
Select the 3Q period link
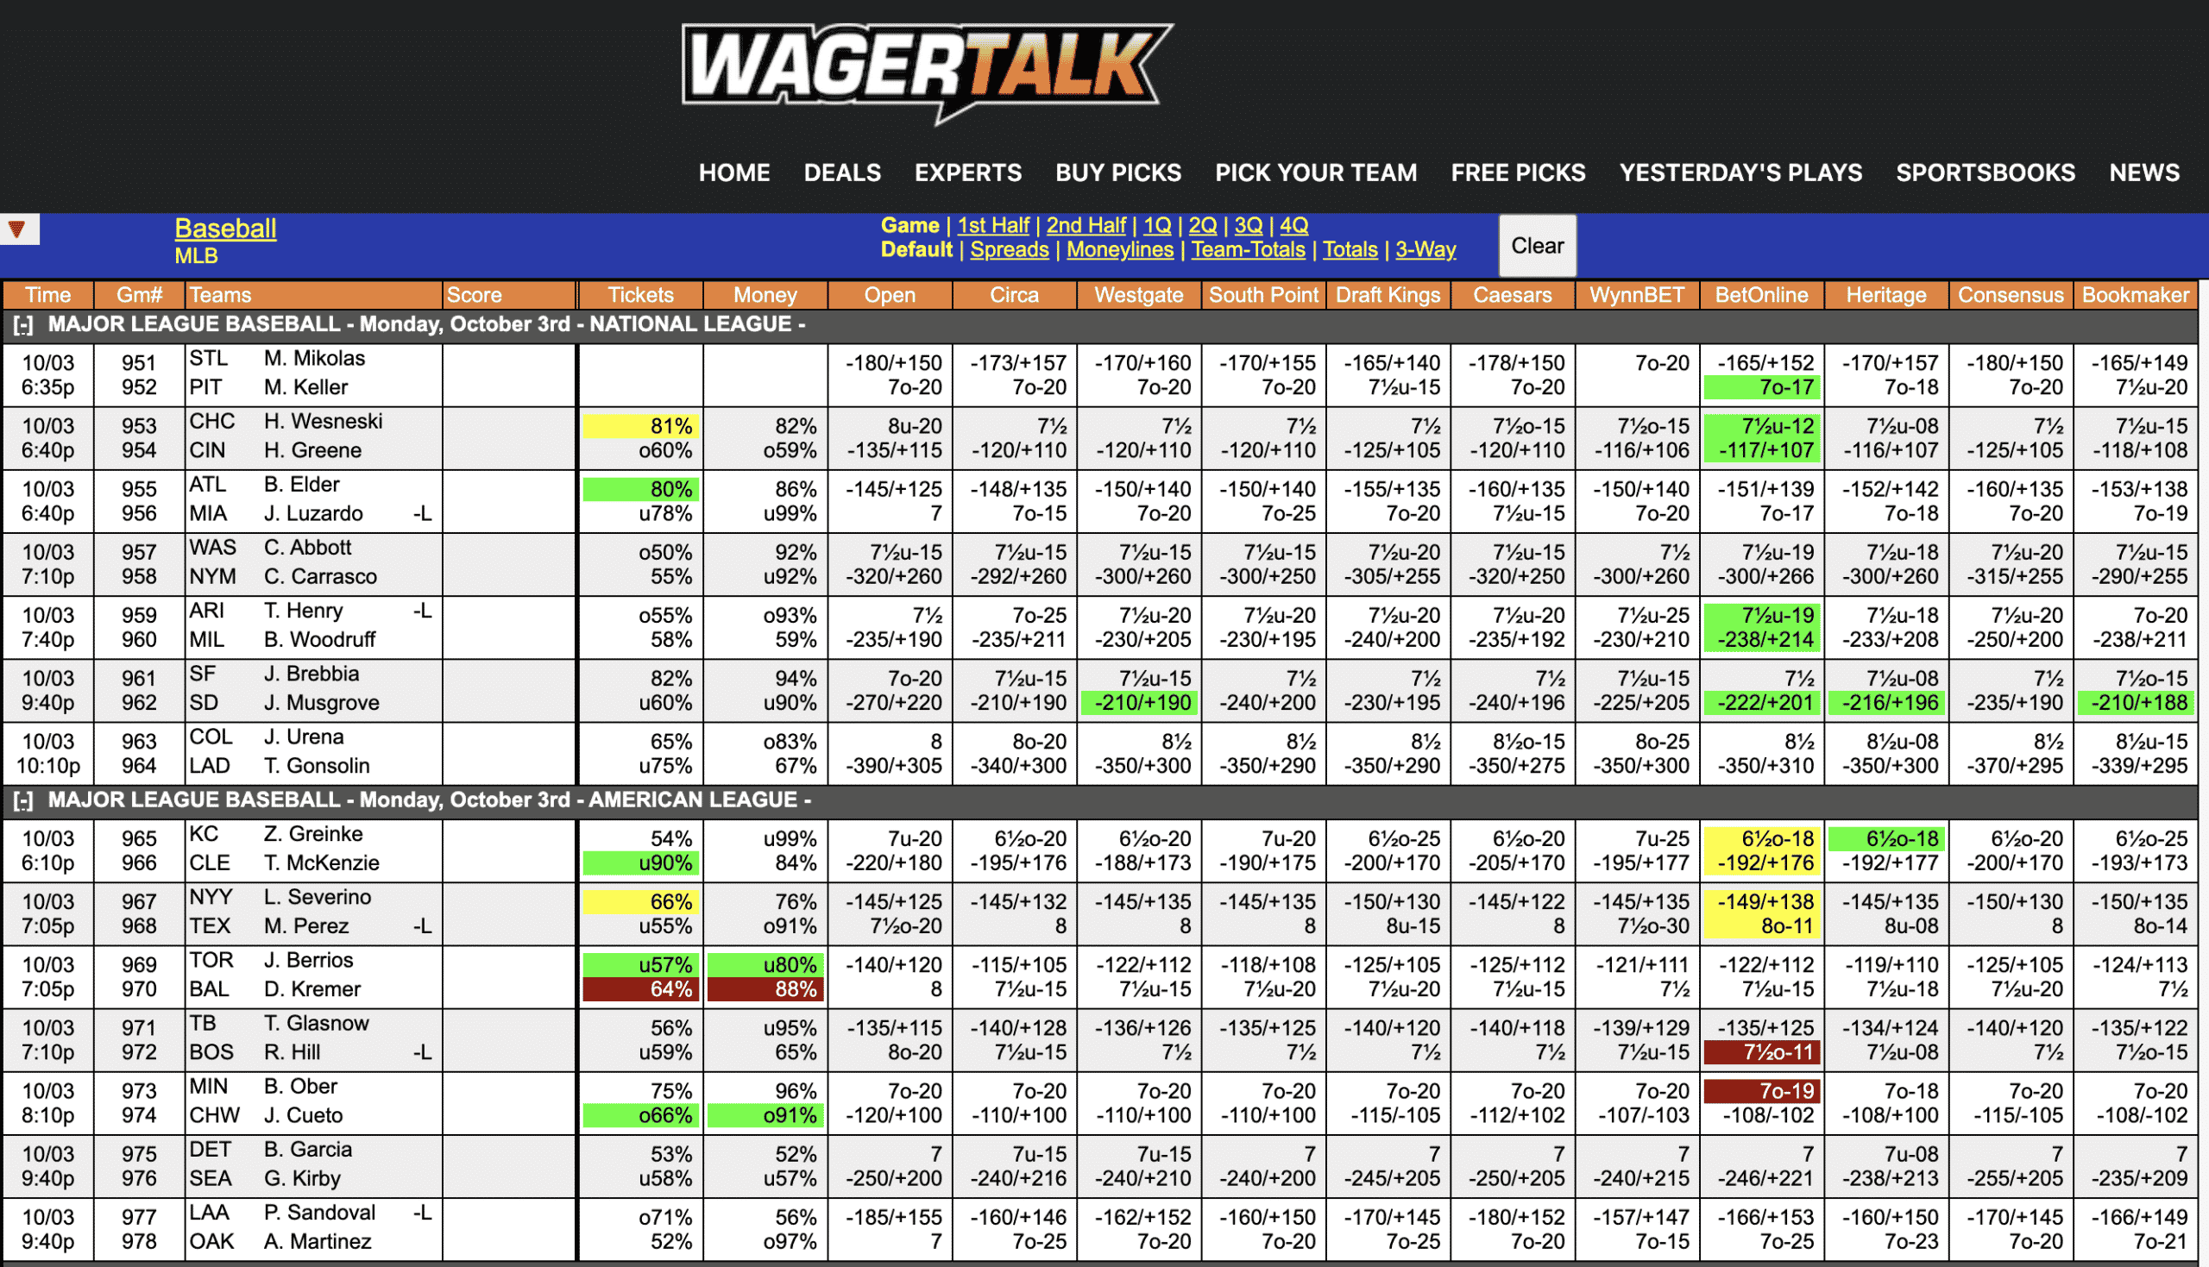(x=1248, y=225)
